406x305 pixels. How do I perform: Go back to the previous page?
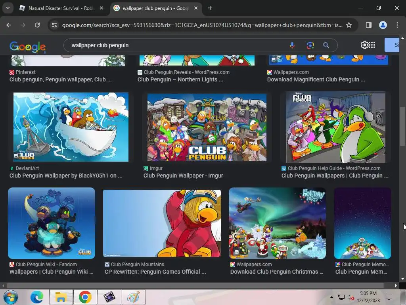[x=9, y=25]
